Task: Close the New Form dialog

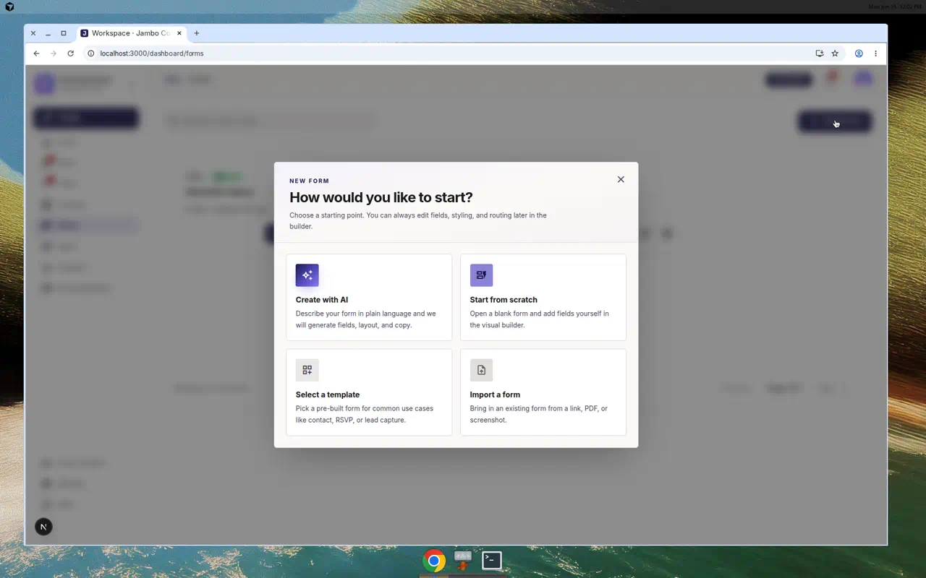Action: tap(621, 179)
